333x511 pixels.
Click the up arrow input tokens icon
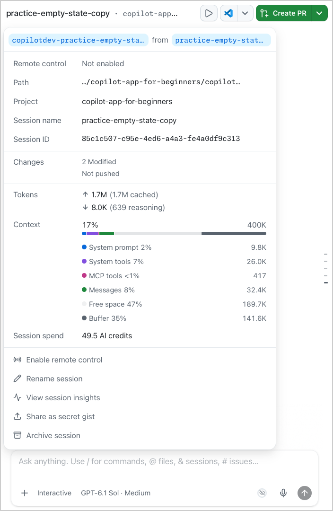click(85, 194)
